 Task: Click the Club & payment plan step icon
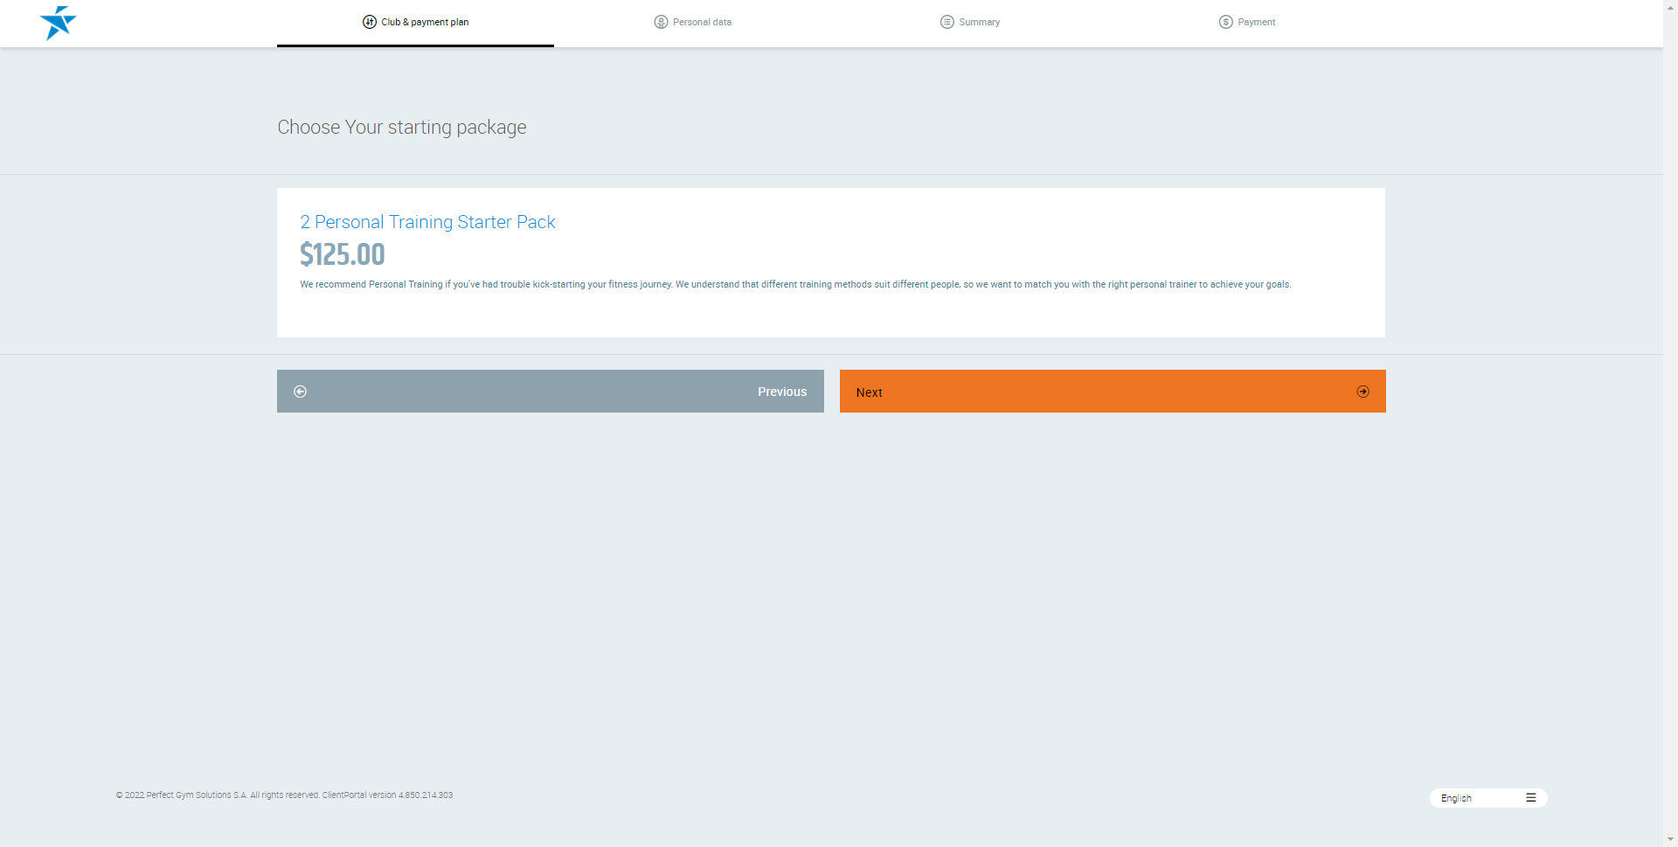(x=370, y=22)
